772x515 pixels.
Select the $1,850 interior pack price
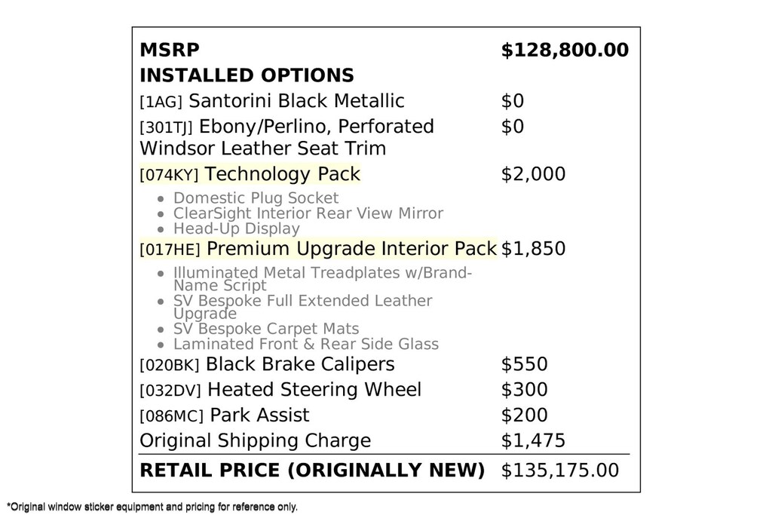(533, 249)
